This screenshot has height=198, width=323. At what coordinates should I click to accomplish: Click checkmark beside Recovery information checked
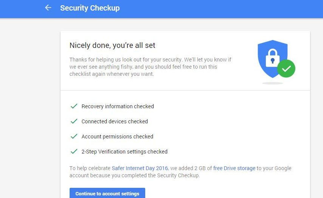click(x=74, y=106)
